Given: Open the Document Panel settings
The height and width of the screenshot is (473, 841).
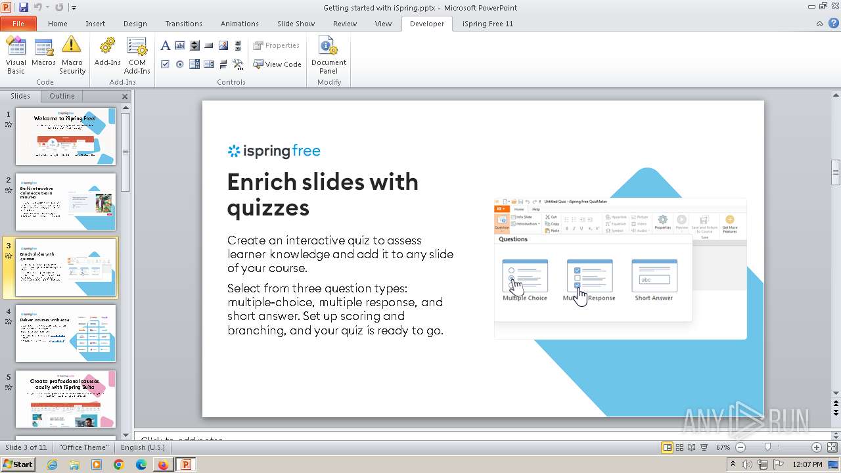Looking at the screenshot, I should coord(329,55).
